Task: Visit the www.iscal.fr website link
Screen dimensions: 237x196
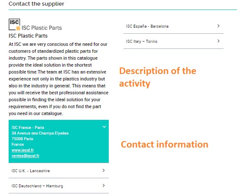Action: click(x=23, y=150)
